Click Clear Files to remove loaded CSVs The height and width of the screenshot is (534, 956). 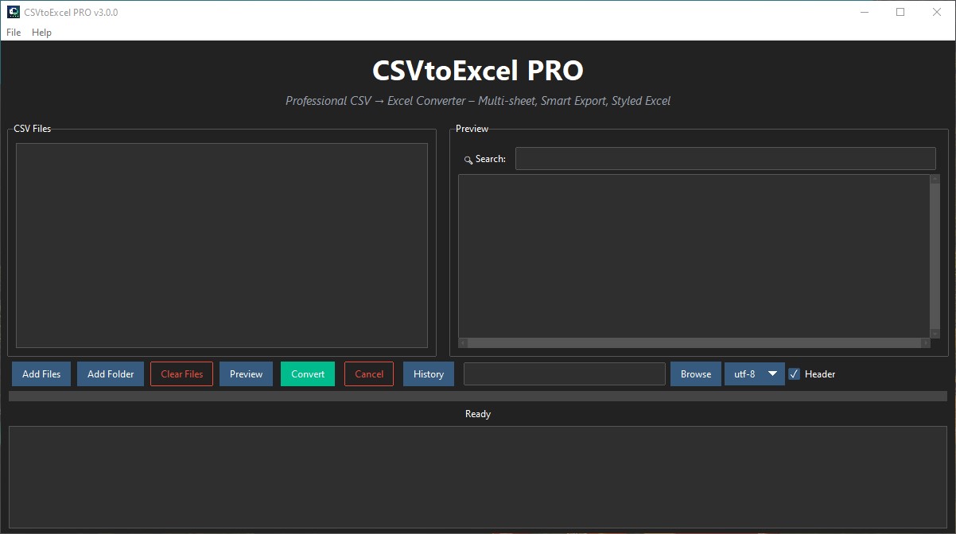point(181,373)
